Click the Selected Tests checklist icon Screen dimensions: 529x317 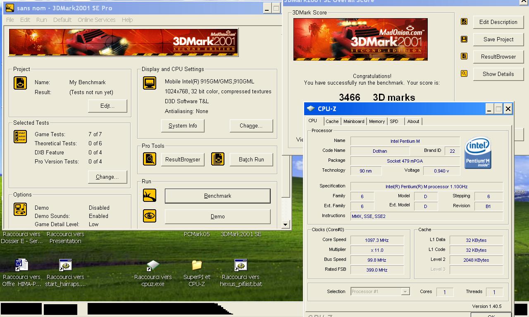point(20,137)
